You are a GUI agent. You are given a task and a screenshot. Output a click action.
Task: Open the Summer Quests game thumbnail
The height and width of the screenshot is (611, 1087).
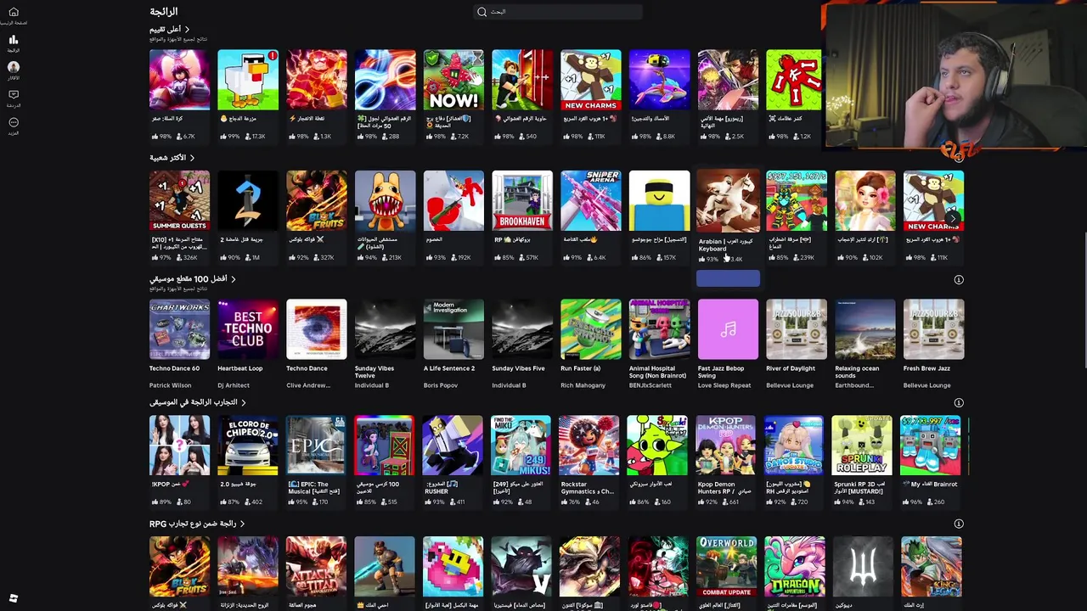tap(180, 200)
